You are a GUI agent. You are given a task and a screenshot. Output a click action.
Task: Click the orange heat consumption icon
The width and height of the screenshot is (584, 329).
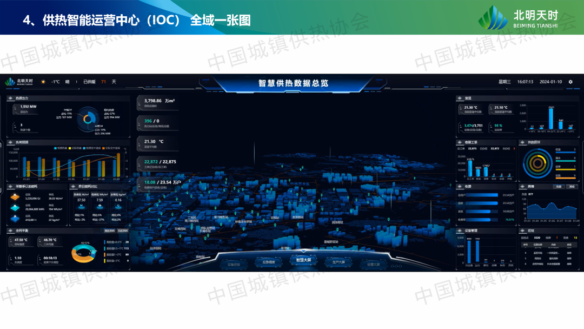tap(15, 197)
